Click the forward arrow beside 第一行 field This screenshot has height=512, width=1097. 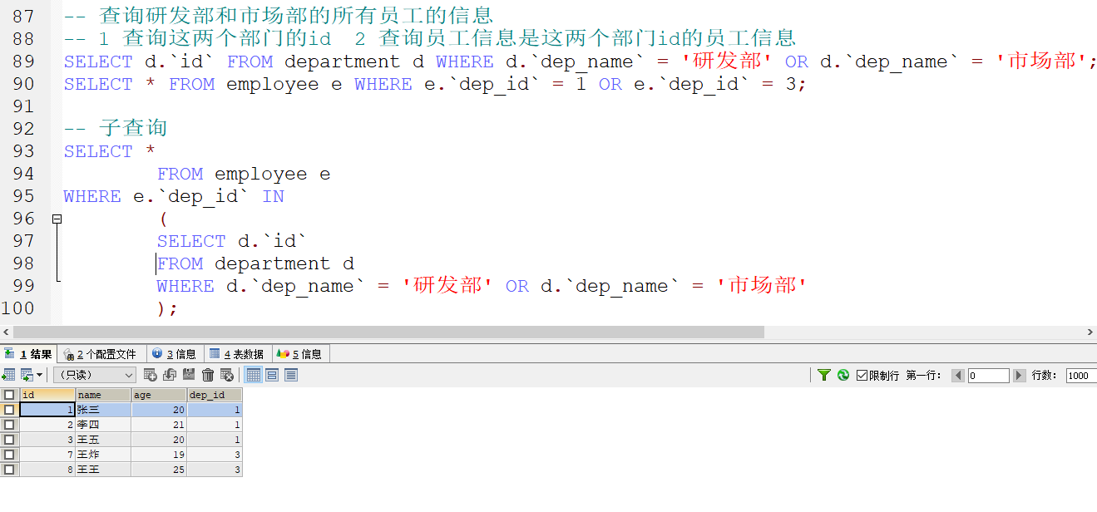click(x=1019, y=375)
